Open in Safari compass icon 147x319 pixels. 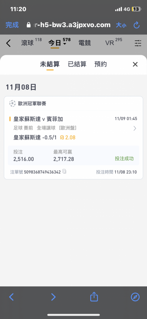(135, 297)
